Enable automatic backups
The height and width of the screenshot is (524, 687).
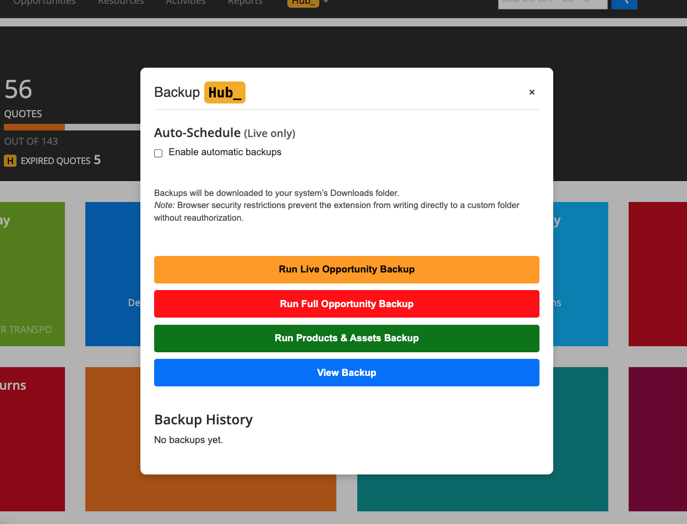[158, 153]
